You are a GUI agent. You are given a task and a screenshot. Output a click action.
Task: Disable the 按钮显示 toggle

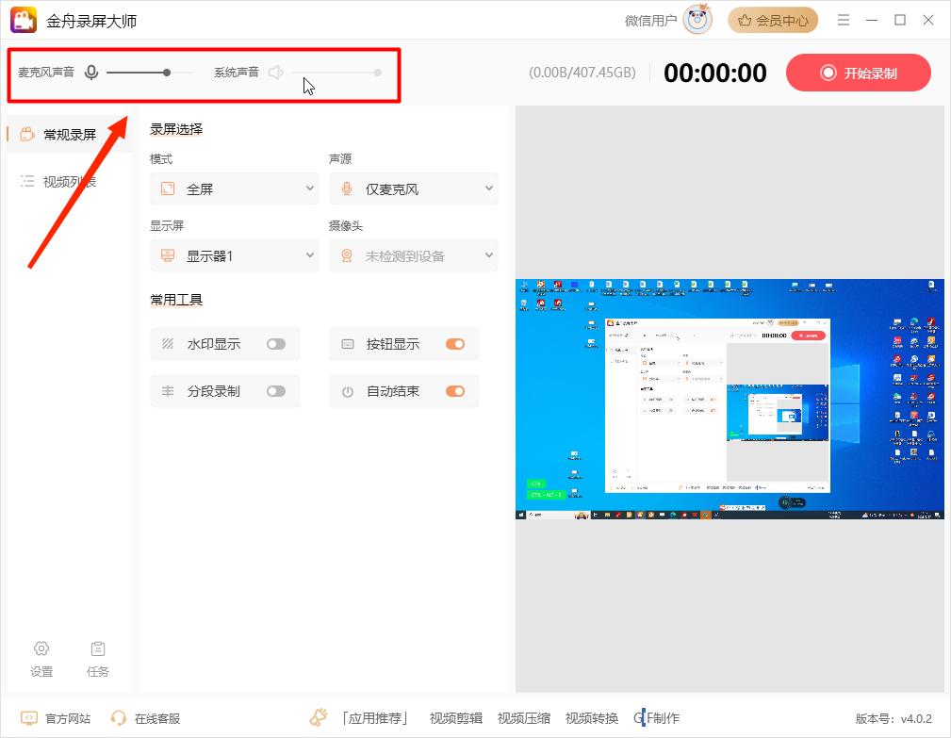tap(455, 344)
